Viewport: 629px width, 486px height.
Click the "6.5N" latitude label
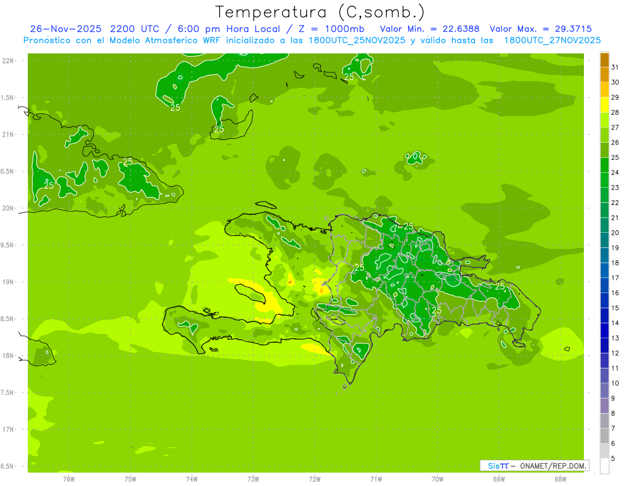7,467
